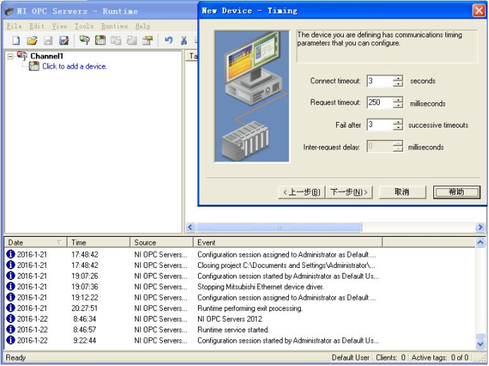This screenshot has width=489, height=366.
Task: Increase Connect timeout with up arrow
Action: (x=398, y=78)
